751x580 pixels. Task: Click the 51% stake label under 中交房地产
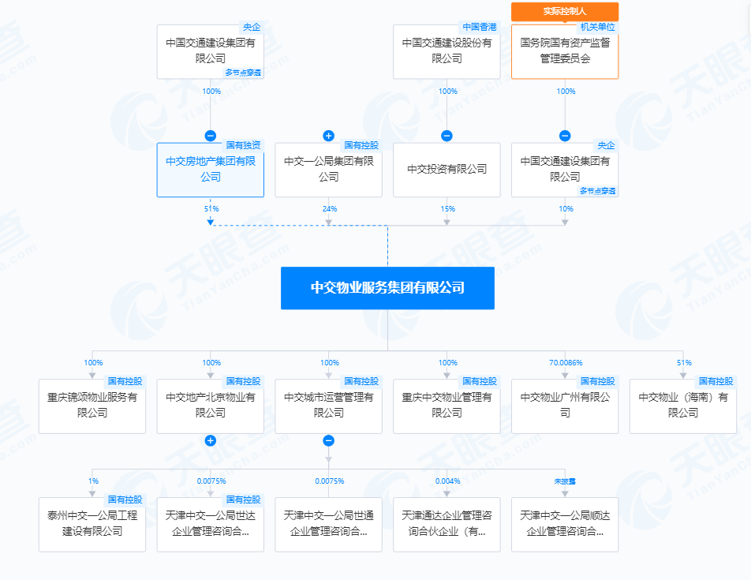tap(211, 209)
